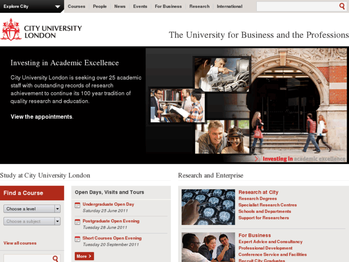This screenshot has height=262, width=349.
Task: Open the Postgraduate Open Evening link
Action: pos(111,221)
